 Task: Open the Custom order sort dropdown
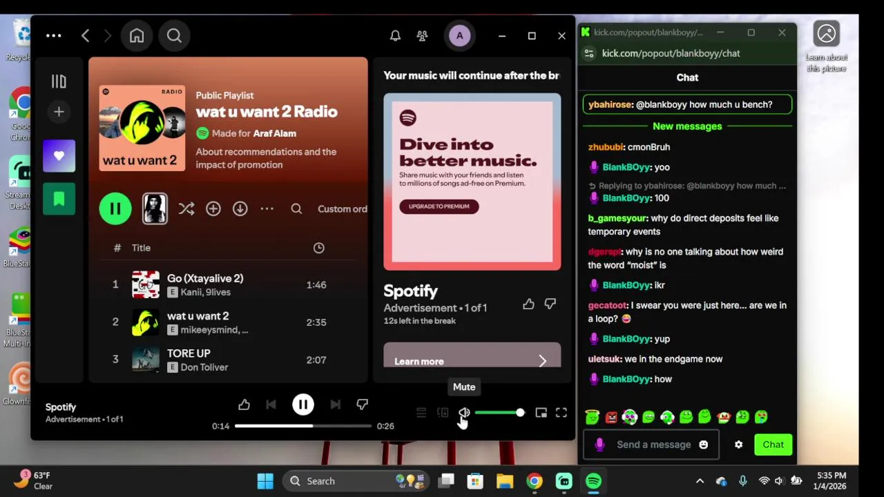[343, 209]
